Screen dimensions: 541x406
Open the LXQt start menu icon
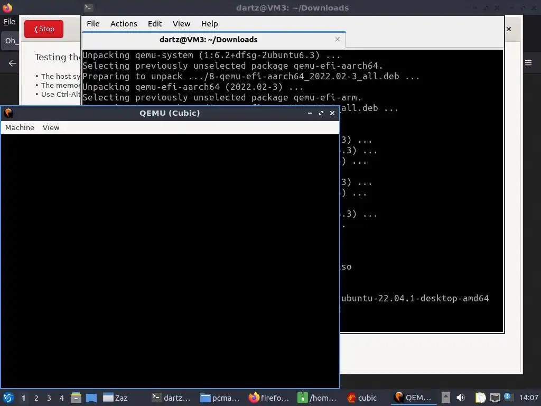(x=8, y=398)
